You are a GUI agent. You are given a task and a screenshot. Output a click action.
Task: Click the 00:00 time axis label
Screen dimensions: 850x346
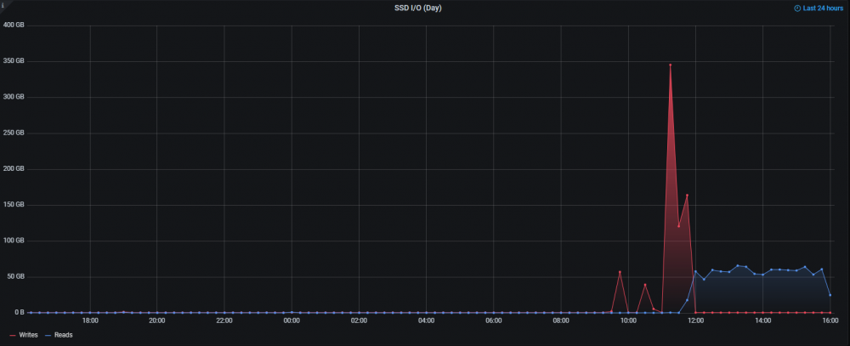292,321
